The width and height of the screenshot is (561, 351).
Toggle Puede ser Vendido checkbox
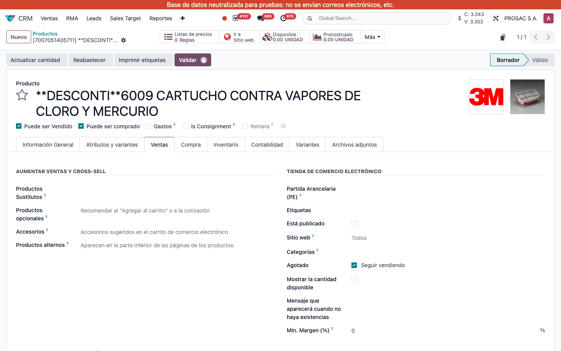[19, 126]
